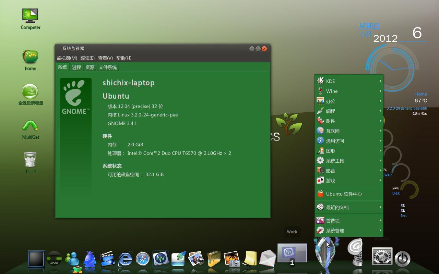The image size is (439, 274).
Task: Click the 内核 Linux 3.2.0-24-generic-pae line
Action: [x=143, y=115]
